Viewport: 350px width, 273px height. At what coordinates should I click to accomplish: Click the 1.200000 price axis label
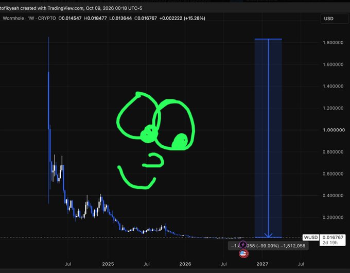click(x=333, y=108)
